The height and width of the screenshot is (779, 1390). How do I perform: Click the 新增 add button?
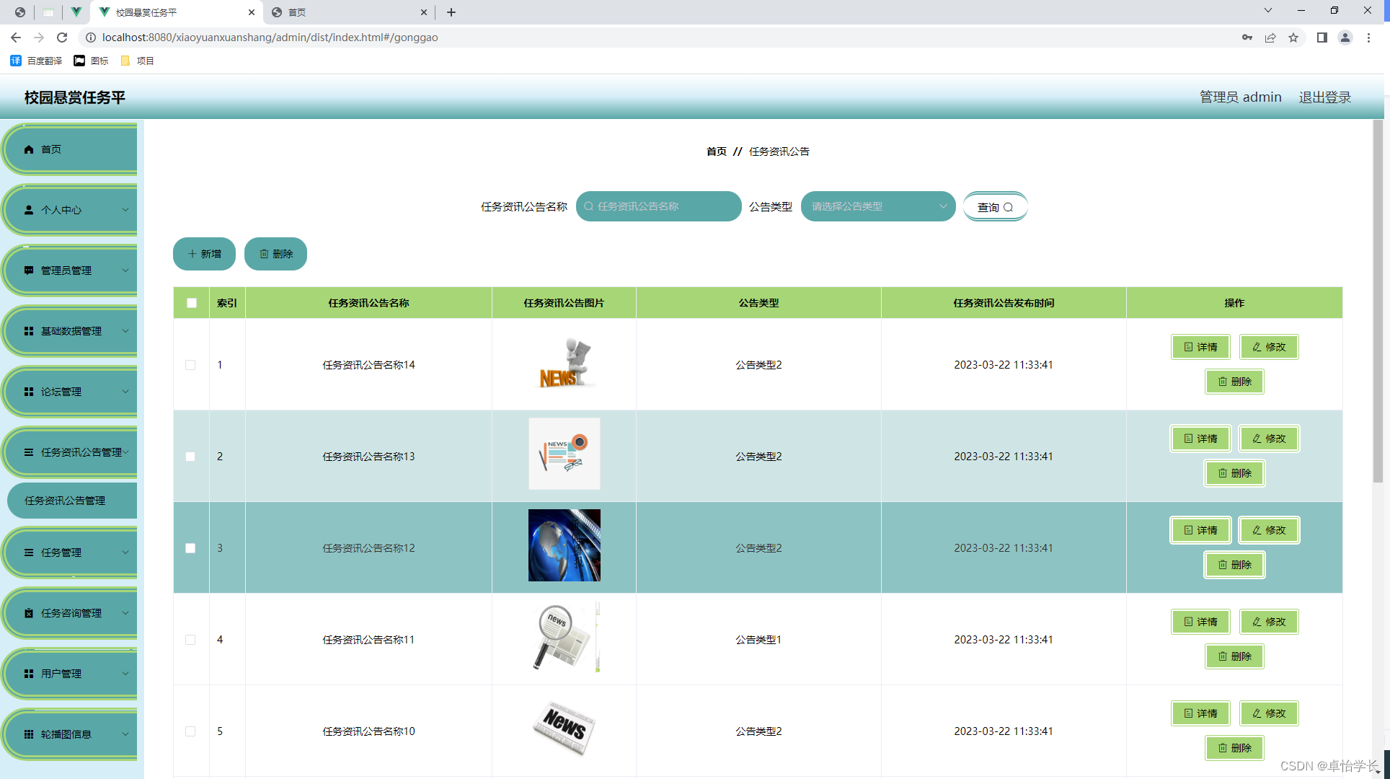pyautogui.click(x=204, y=254)
